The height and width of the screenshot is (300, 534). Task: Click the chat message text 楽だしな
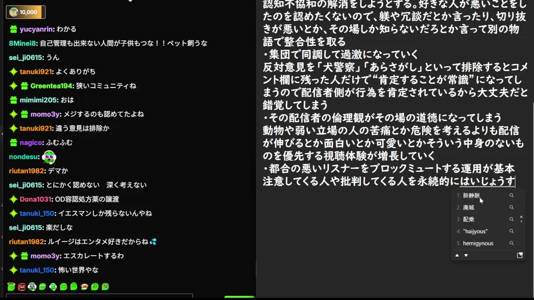click(x=59, y=227)
